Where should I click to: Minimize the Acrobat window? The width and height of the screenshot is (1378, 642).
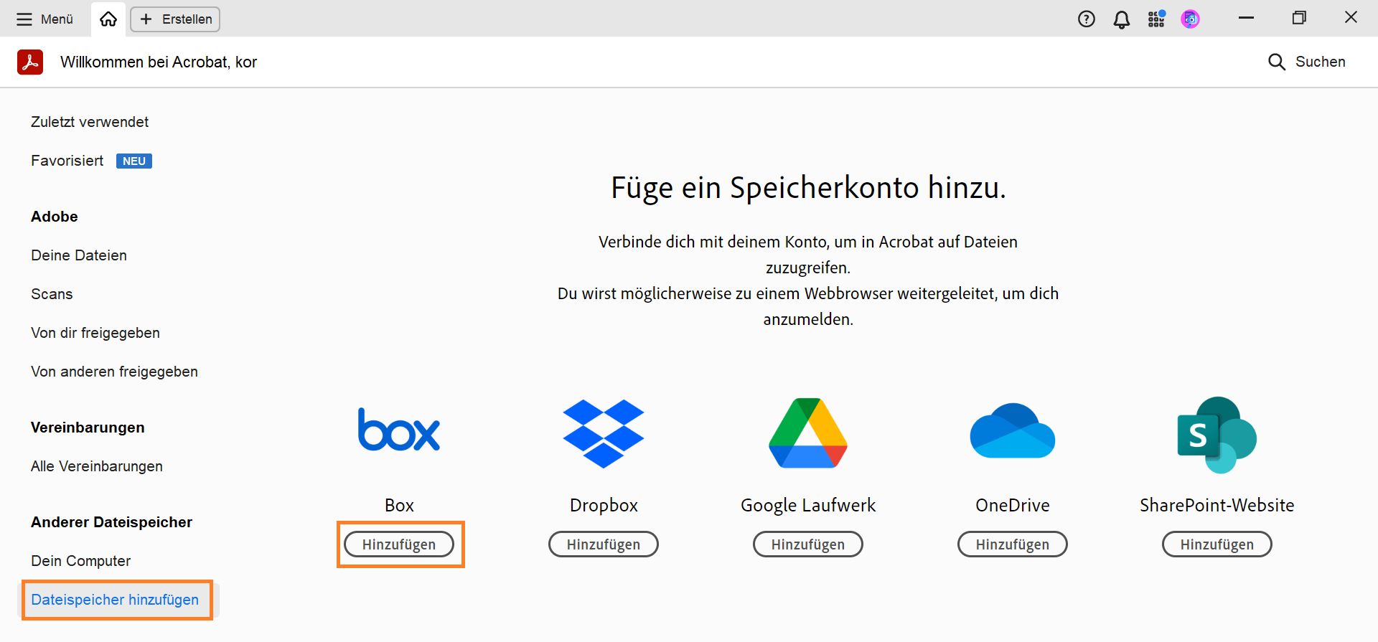(x=1247, y=18)
